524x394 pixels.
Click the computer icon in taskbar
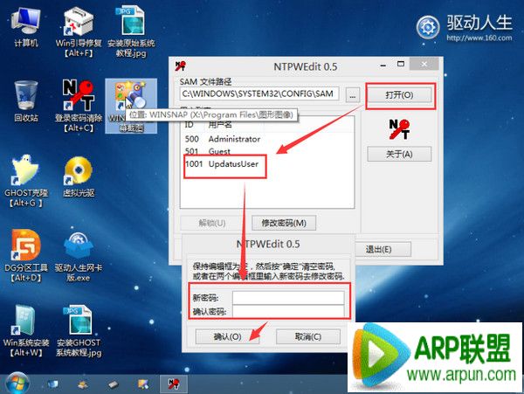[52, 384]
